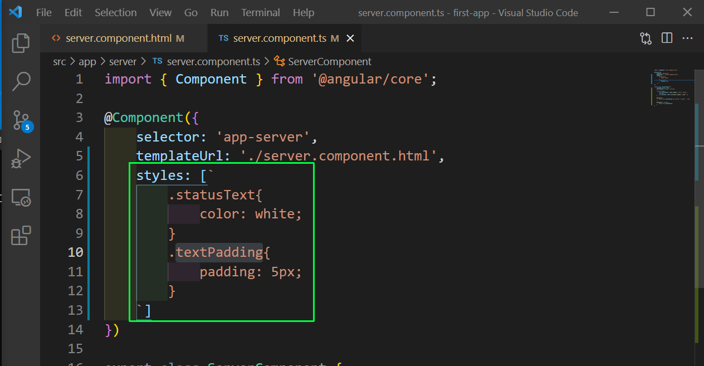
Task: Open the Go menu
Action: point(191,12)
